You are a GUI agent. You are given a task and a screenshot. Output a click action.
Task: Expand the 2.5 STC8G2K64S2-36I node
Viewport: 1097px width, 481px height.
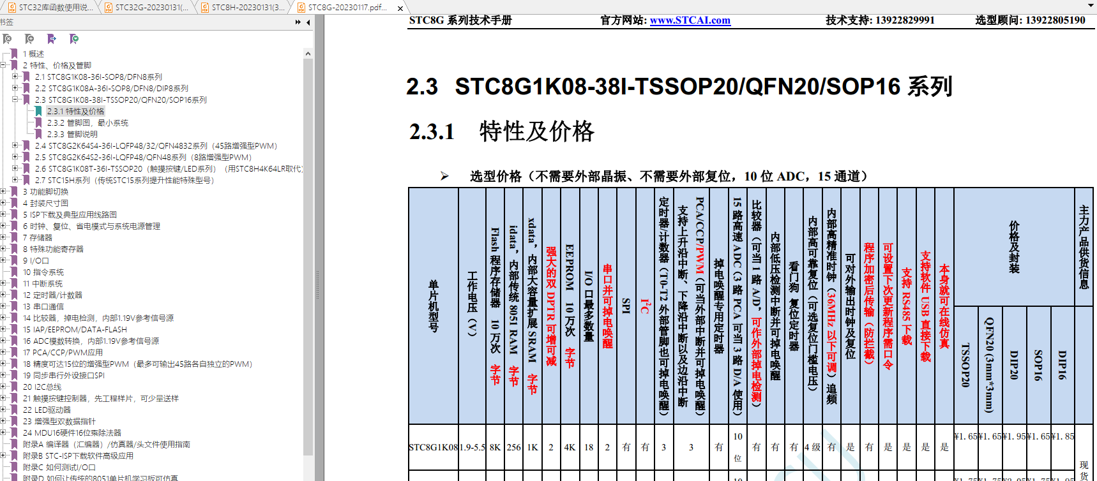[x=15, y=157]
